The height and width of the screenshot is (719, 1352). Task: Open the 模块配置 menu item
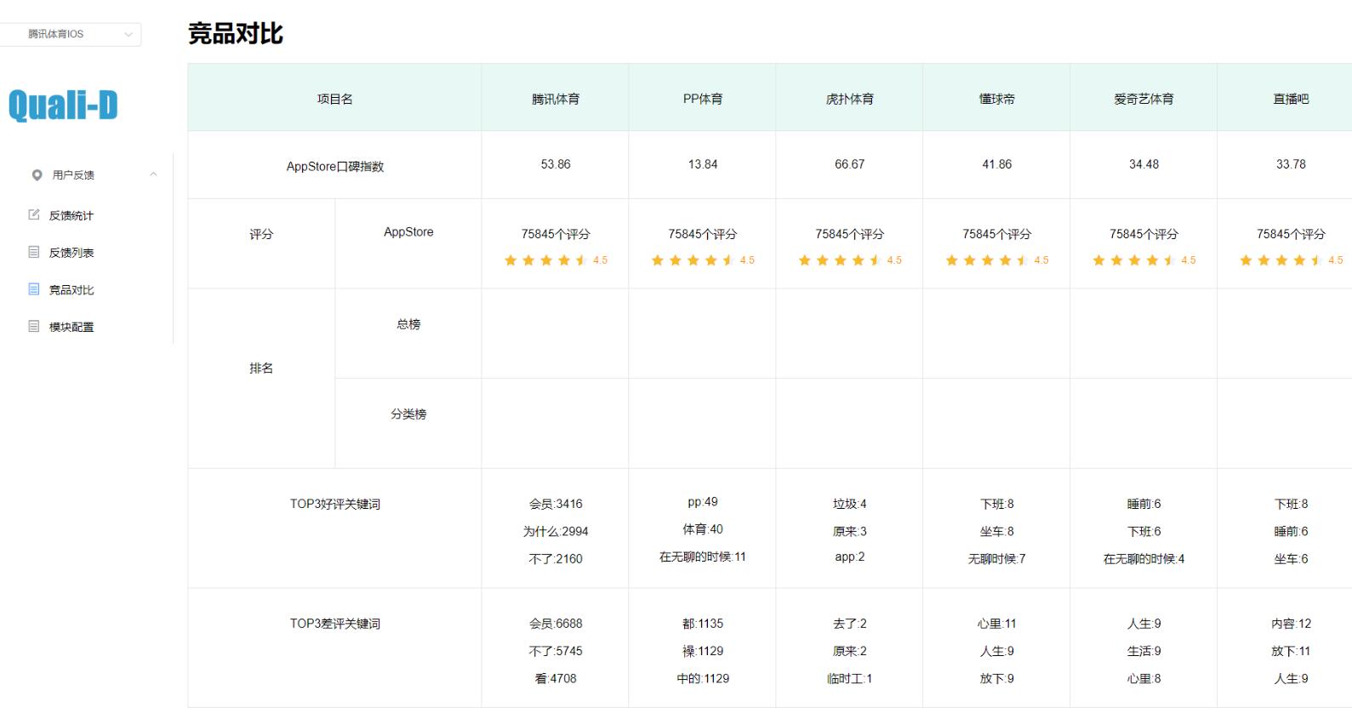(x=71, y=328)
